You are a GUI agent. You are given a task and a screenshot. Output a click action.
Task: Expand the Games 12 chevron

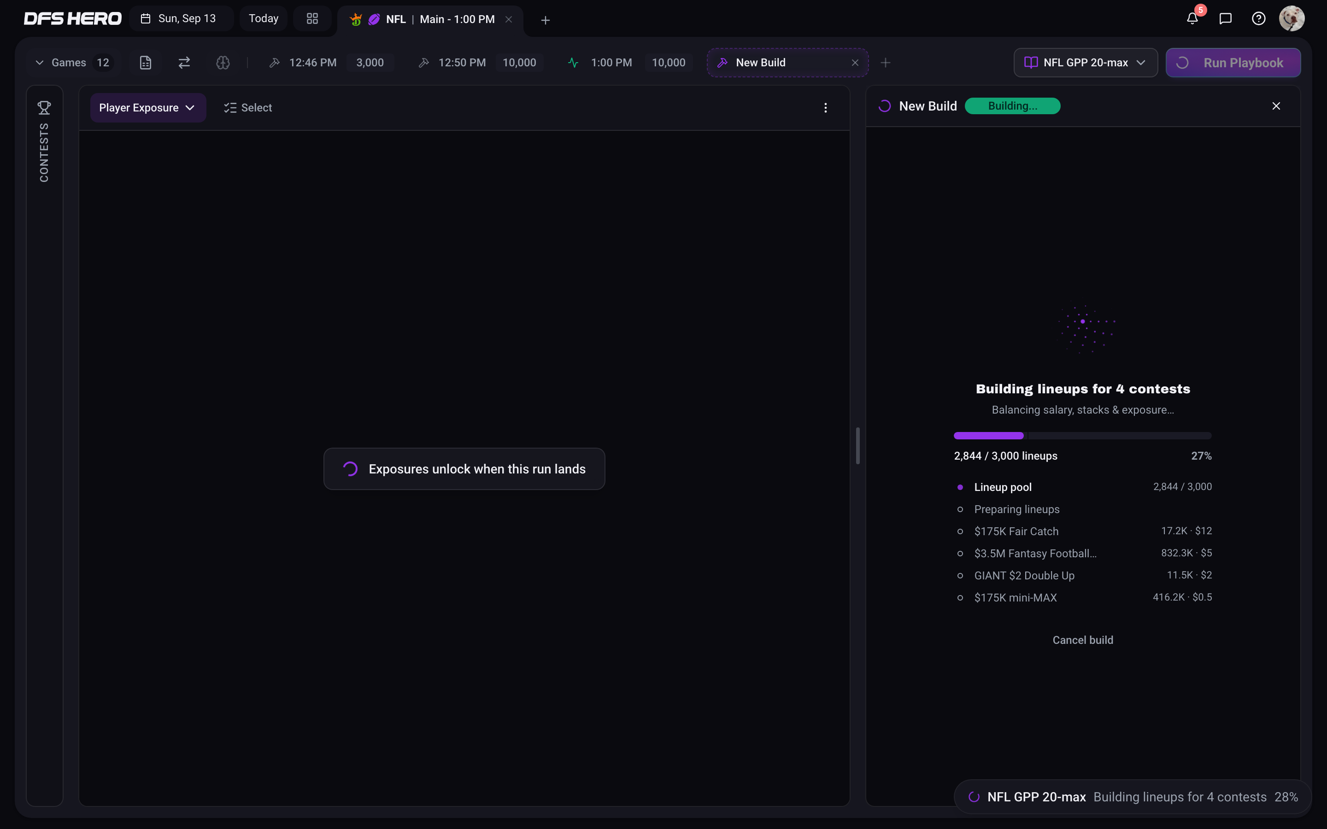tap(40, 63)
